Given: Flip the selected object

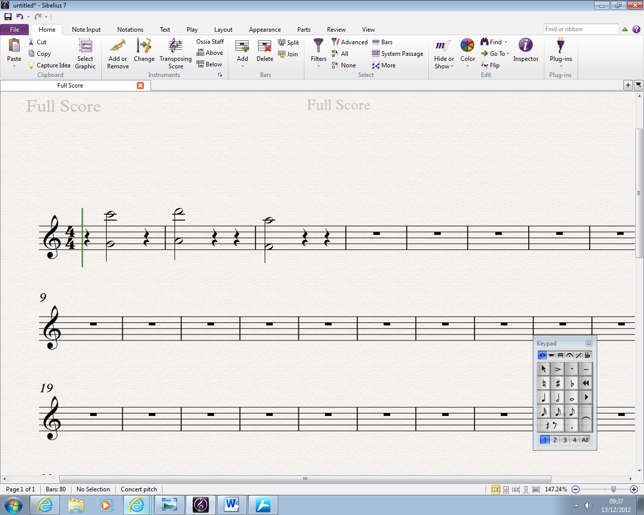Looking at the screenshot, I should (x=491, y=65).
